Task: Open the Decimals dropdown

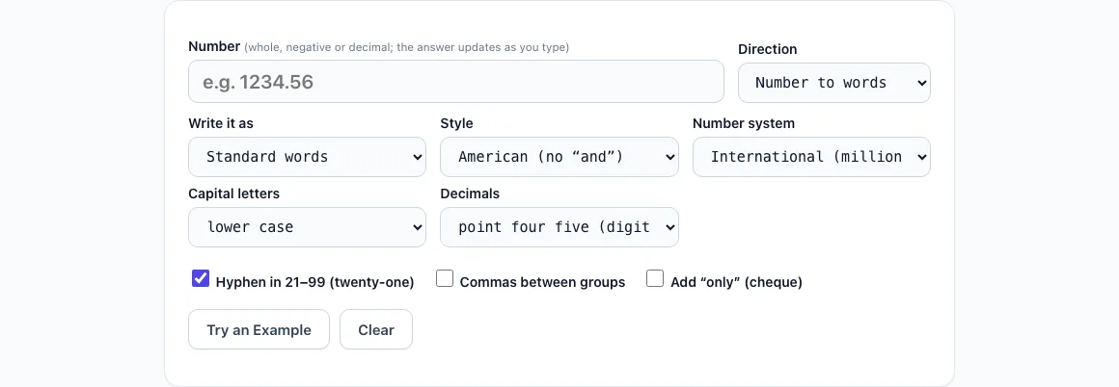Action: tap(559, 226)
